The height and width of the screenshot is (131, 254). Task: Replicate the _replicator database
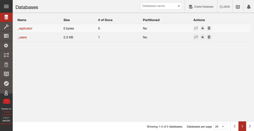pyautogui.click(x=196, y=28)
